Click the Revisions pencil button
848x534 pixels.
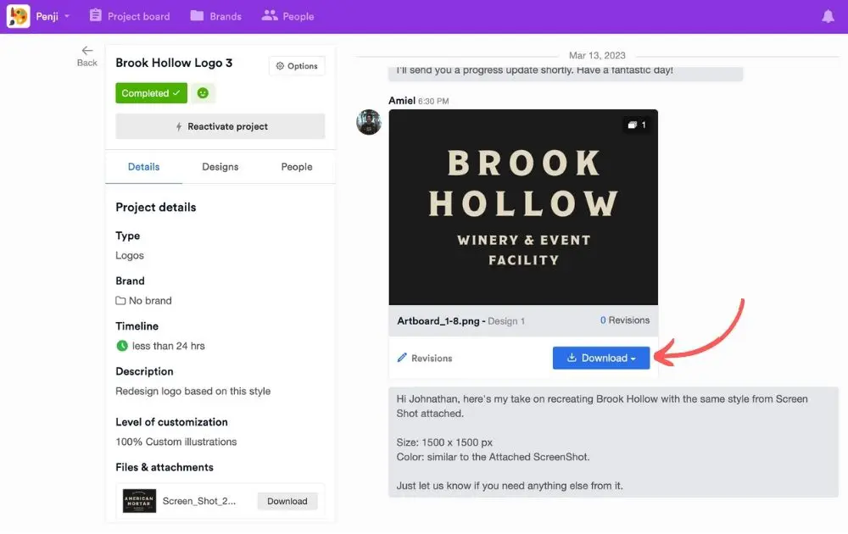pos(425,358)
